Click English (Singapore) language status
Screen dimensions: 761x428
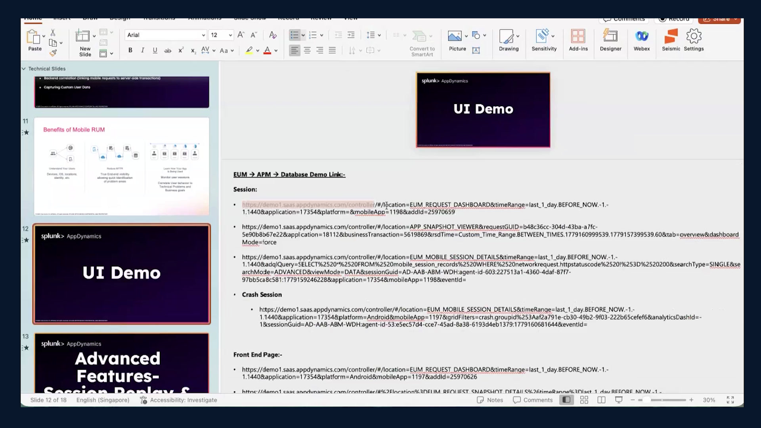(103, 400)
